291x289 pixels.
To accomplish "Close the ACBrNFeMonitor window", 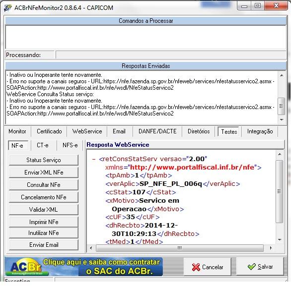I will (x=276, y=5).
